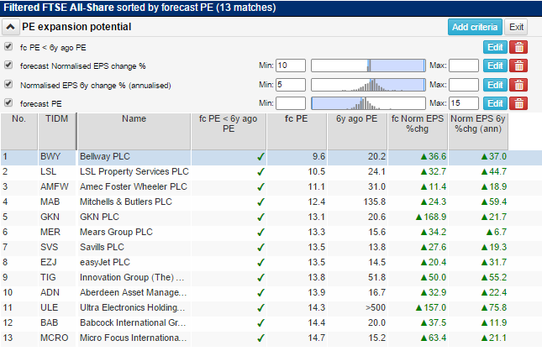Click the Add criteria button
Viewport: 542px width, 351px height.
pos(475,27)
